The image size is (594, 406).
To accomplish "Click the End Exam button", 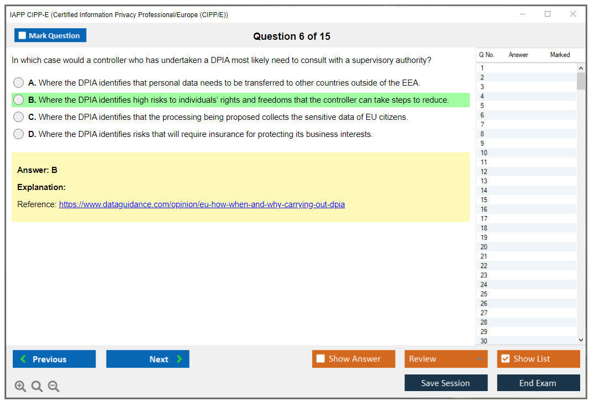I will pyautogui.click(x=538, y=383).
